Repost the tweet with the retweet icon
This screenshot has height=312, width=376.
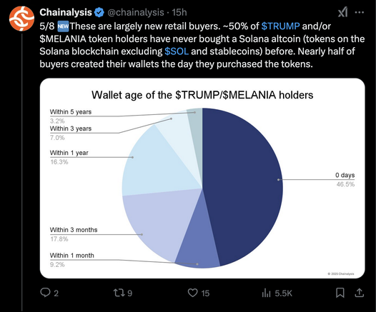(x=119, y=293)
